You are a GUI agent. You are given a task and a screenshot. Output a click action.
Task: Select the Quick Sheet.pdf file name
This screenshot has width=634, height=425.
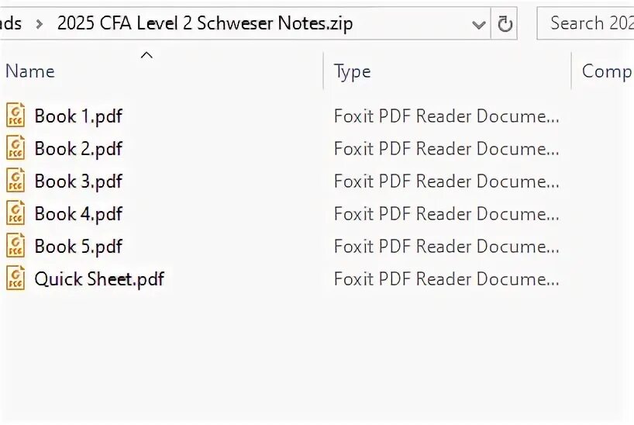(x=99, y=279)
